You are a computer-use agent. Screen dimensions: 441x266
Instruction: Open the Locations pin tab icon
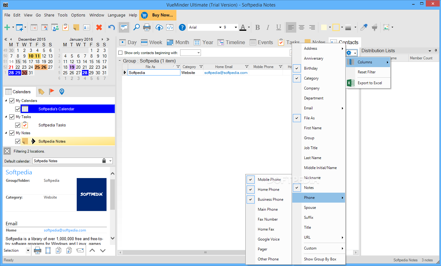pos(61,91)
